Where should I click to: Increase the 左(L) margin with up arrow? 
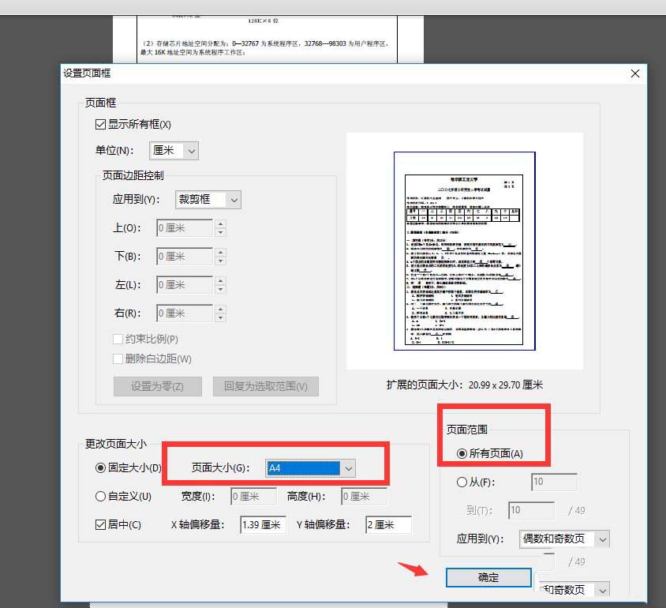click(220, 280)
